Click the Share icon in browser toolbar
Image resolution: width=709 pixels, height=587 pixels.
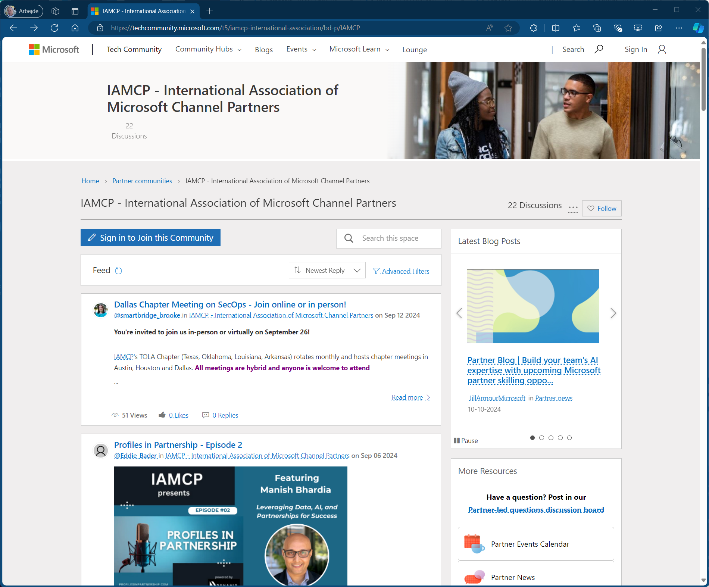point(659,28)
